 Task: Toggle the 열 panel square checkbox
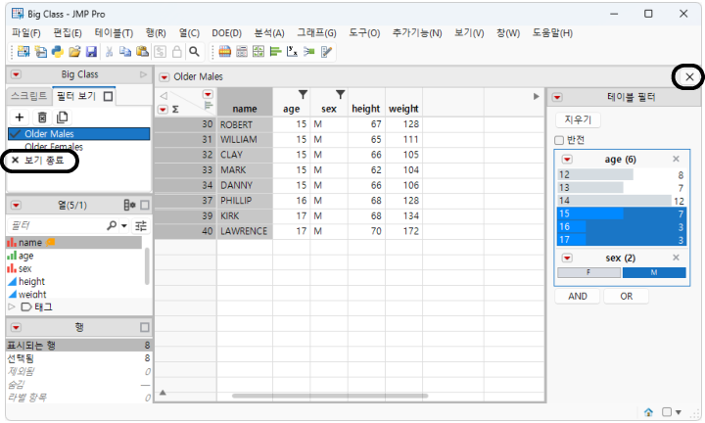(144, 206)
